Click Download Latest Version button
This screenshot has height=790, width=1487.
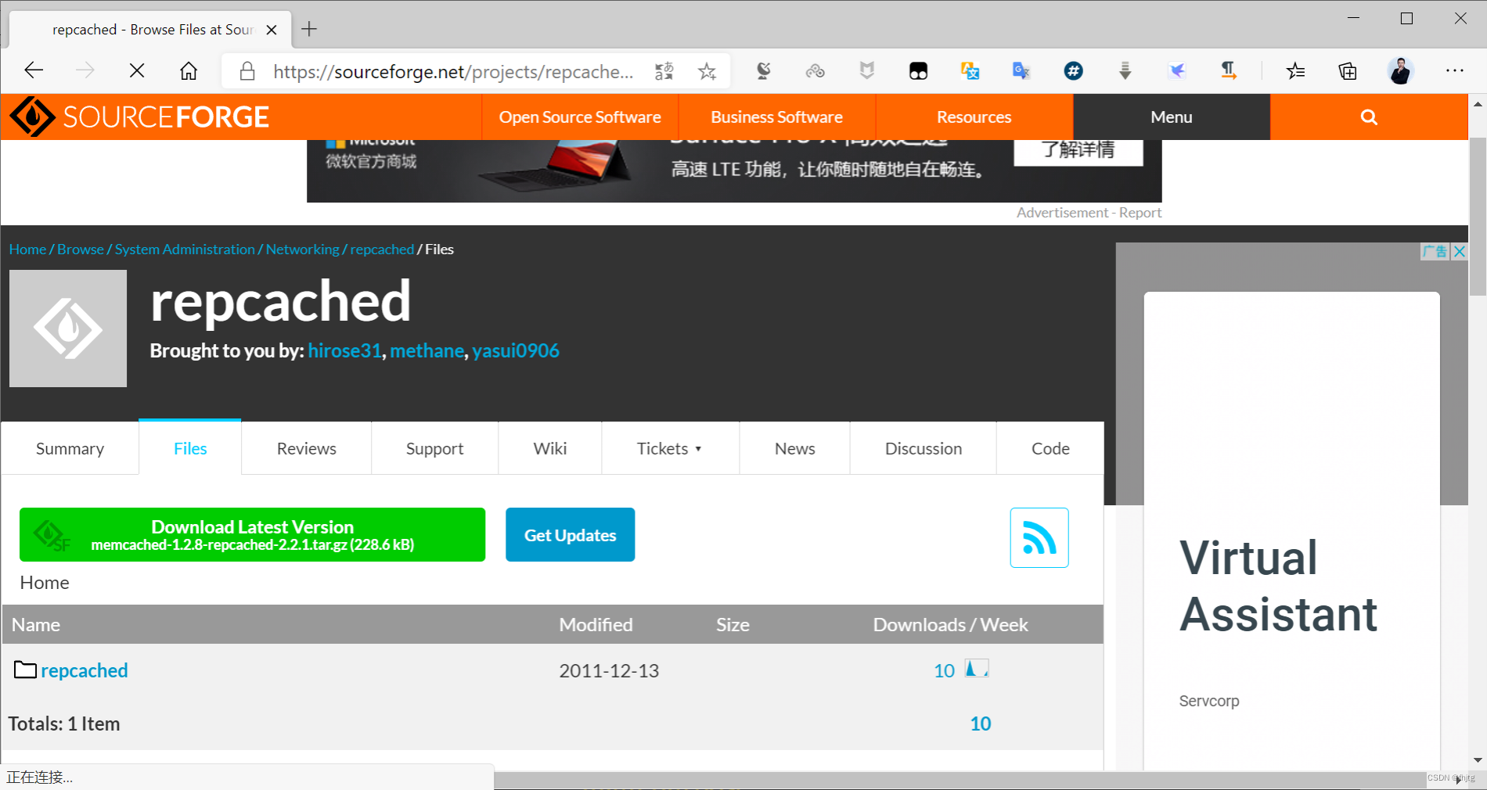(252, 534)
